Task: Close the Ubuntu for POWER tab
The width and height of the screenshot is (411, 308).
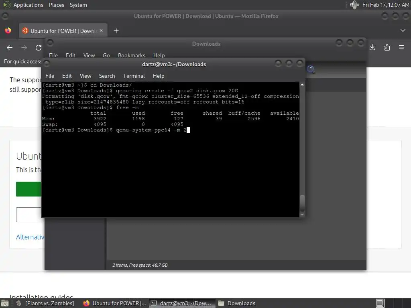Action: 101,30
